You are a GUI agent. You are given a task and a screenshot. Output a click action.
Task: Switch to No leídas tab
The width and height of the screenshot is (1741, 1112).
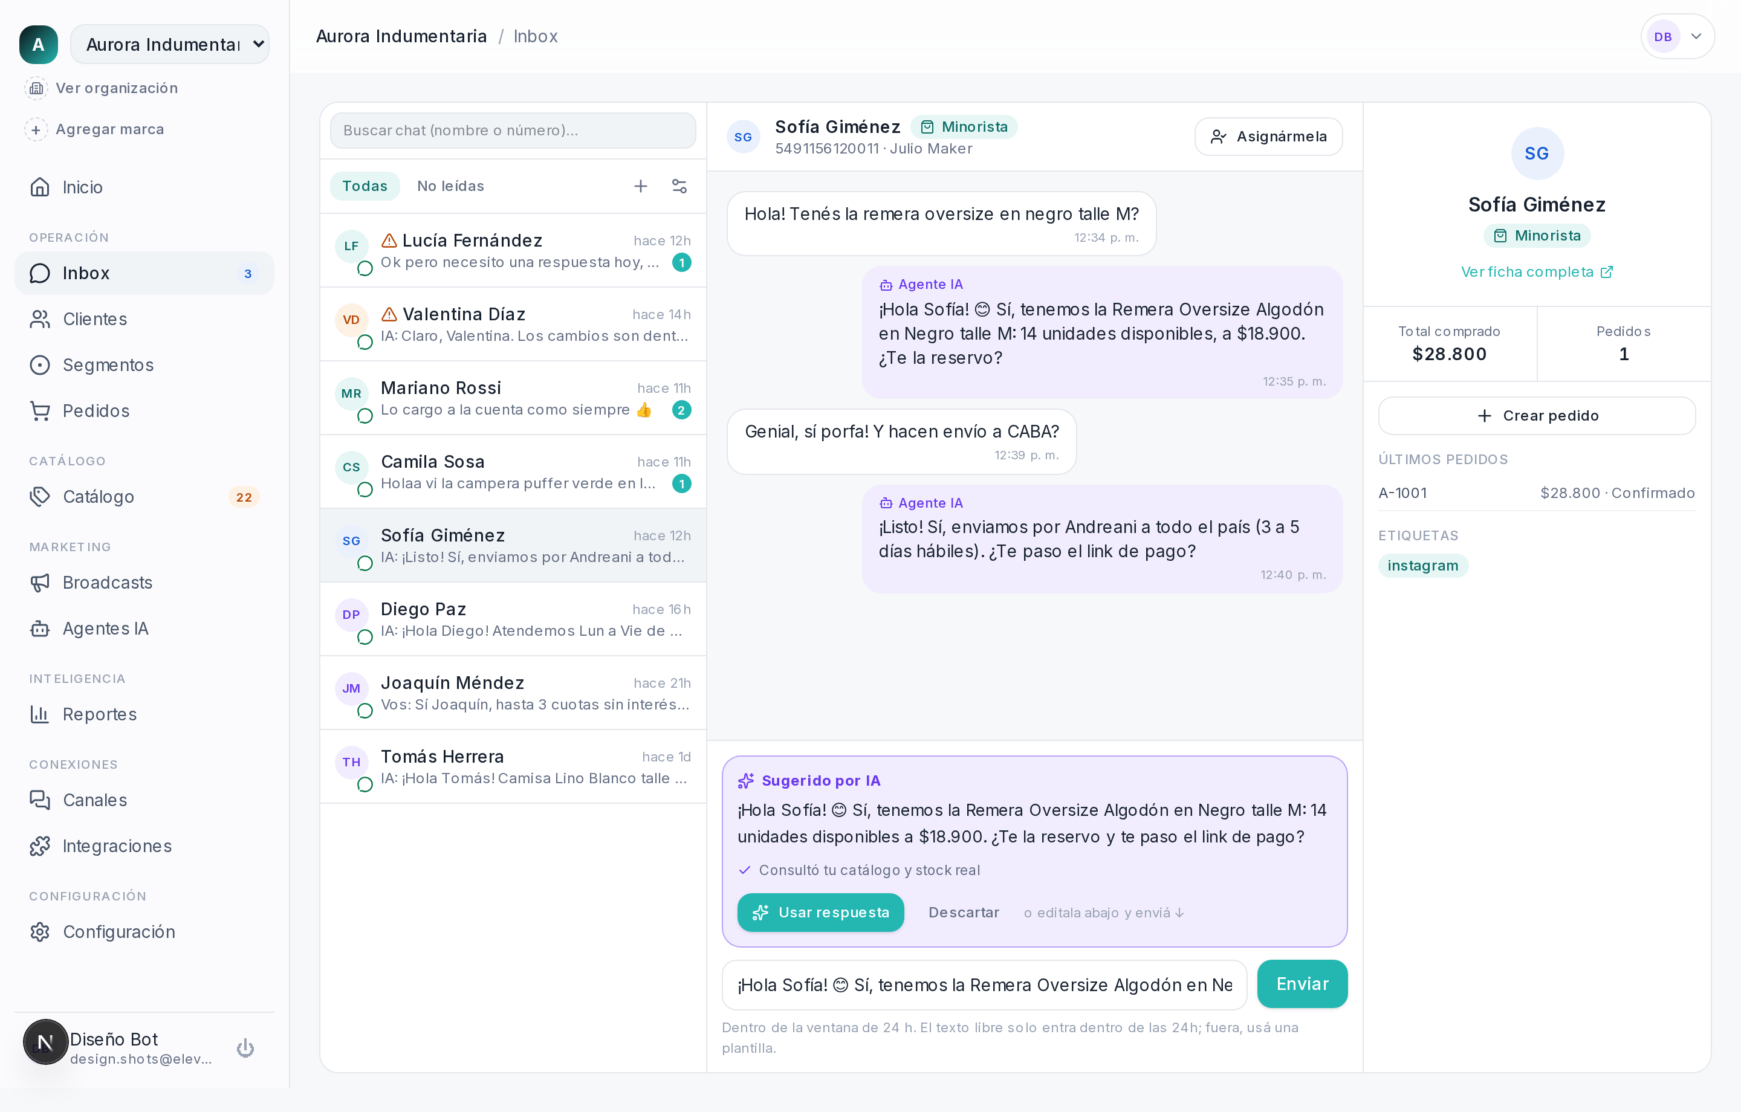pyautogui.click(x=450, y=186)
